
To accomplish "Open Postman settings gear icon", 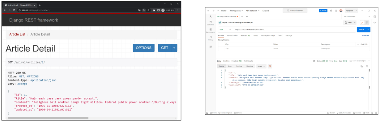I will (331, 11).
